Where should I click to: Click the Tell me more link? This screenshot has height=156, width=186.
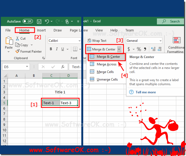tap(146, 92)
